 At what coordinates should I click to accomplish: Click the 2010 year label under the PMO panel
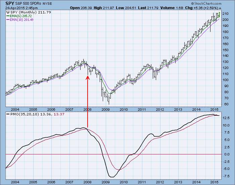tap(124, 182)
